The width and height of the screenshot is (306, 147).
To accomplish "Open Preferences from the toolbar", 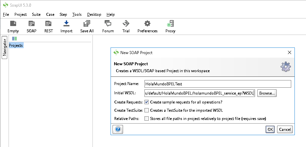I will click(147, 27).
